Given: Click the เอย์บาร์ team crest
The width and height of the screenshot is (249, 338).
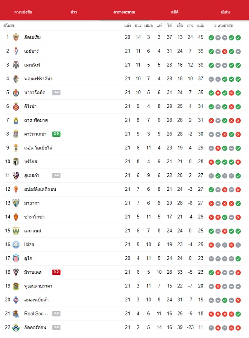Looking at the screenshot, I should 16,51.
